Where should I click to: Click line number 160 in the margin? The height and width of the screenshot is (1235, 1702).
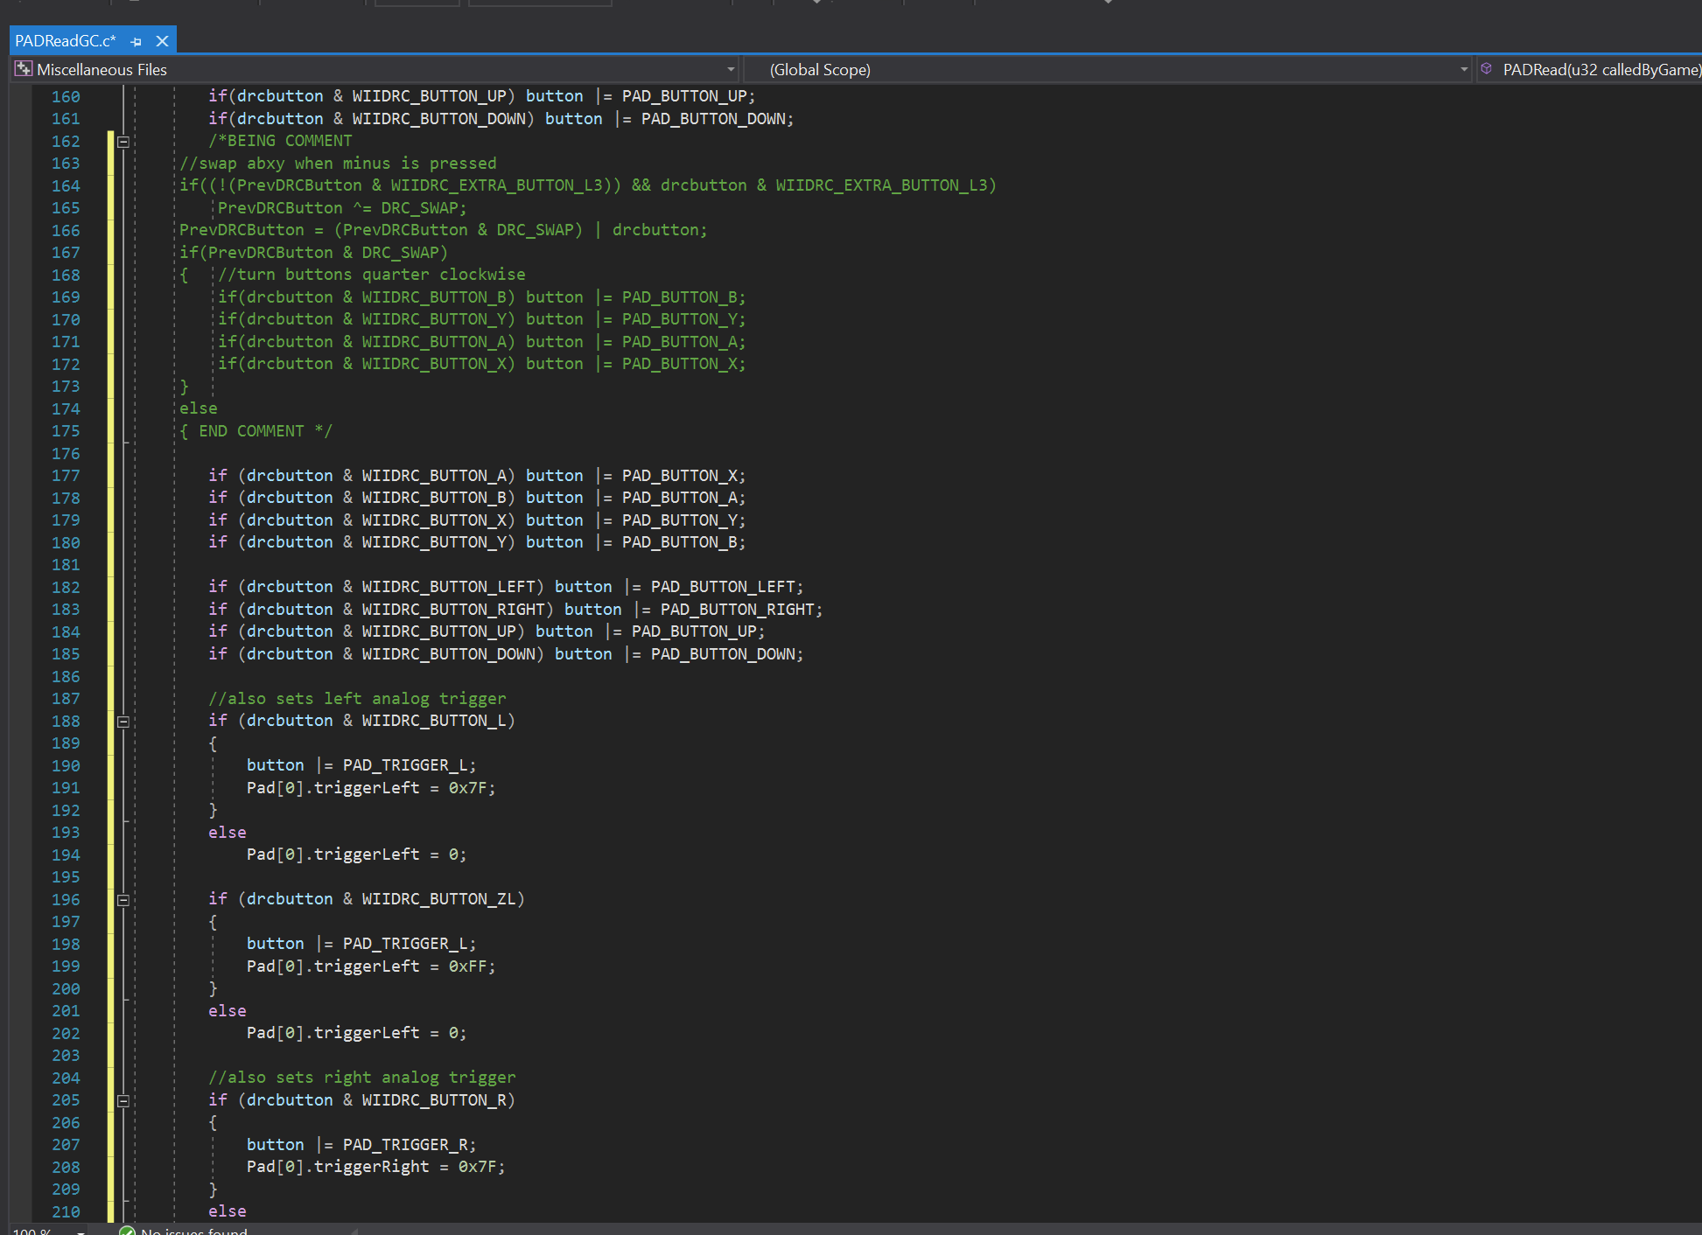(x=66, y=97)
